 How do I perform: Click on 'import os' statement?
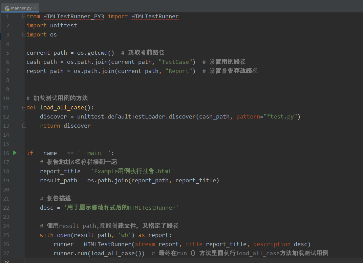click(x=42, y=34)
